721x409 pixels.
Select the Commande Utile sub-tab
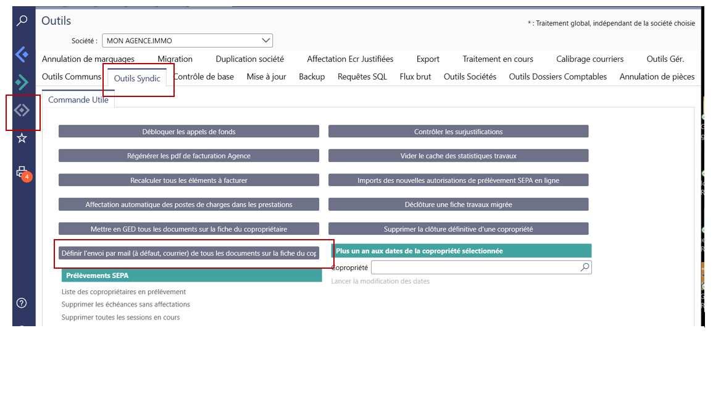(x=78, y=99)
